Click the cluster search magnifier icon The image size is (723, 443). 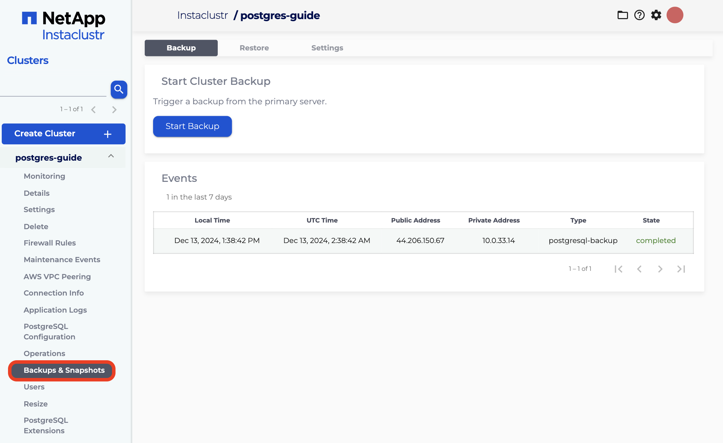click(119, 89)
